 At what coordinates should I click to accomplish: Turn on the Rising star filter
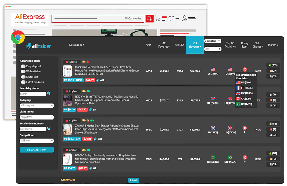pyautogui.click(x=23, y=77)
